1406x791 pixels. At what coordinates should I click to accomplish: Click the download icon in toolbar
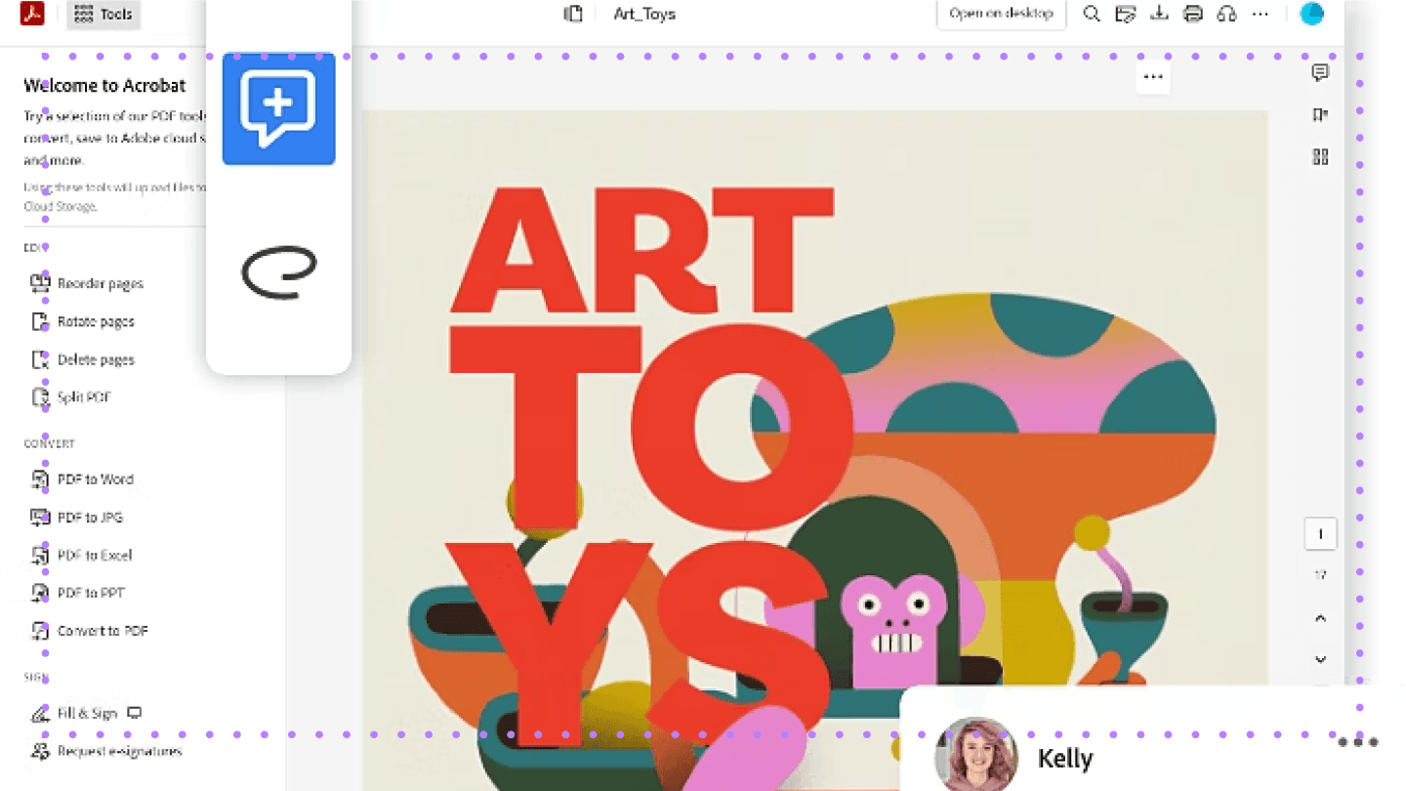click(x=1159, y=14)
